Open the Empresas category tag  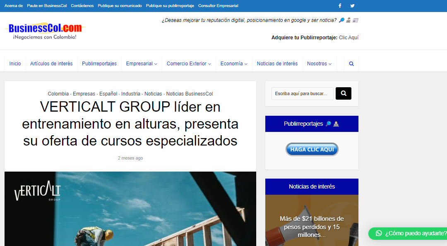84,94
